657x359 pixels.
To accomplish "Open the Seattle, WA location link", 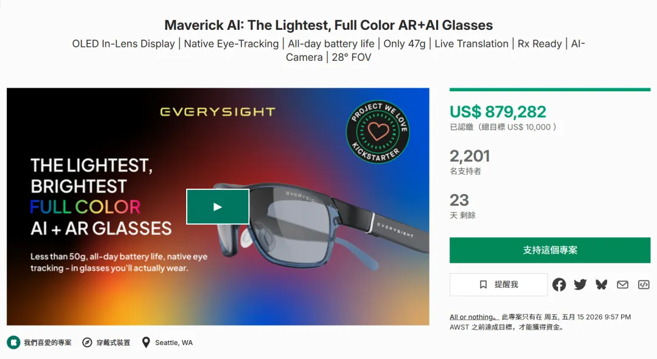I will click(174, 343).
